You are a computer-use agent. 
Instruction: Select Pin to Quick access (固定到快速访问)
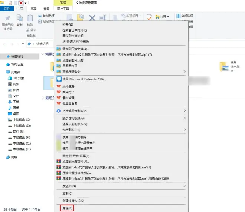click(x=73, y=36)
